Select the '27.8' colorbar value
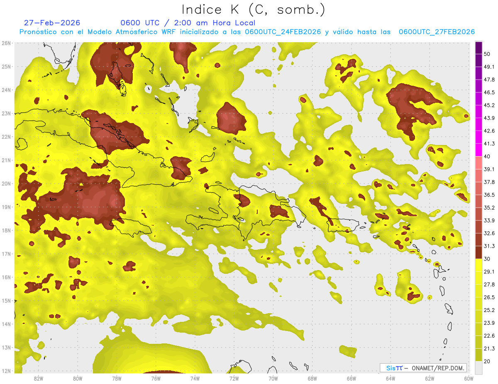The image size is (498, 384). (489, 285)
